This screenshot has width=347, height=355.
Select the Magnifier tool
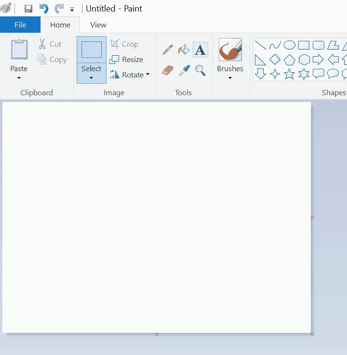coord(200,70)
